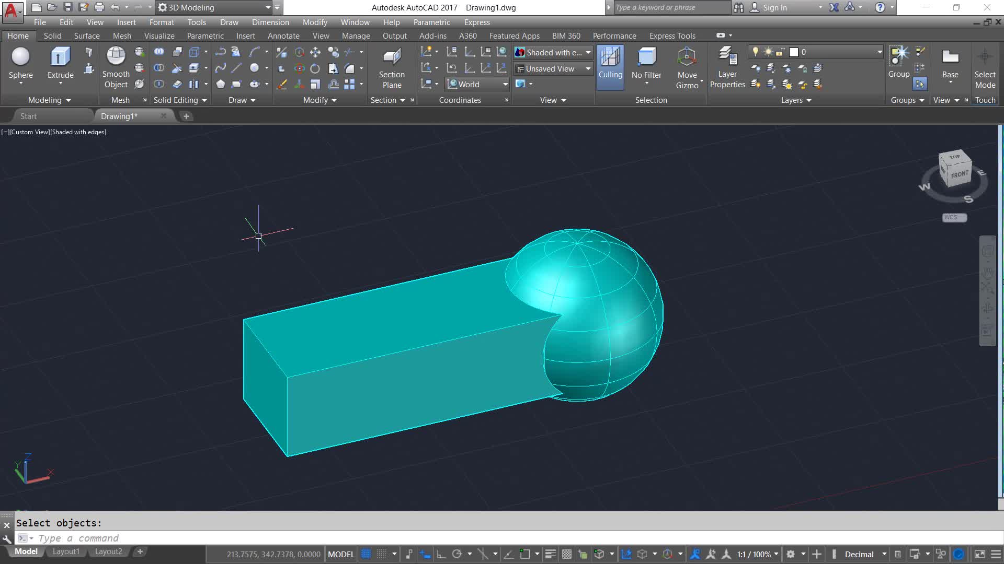1004x564 pixels.
Task: Select the Extrude tool
Action: pos(60,57)
